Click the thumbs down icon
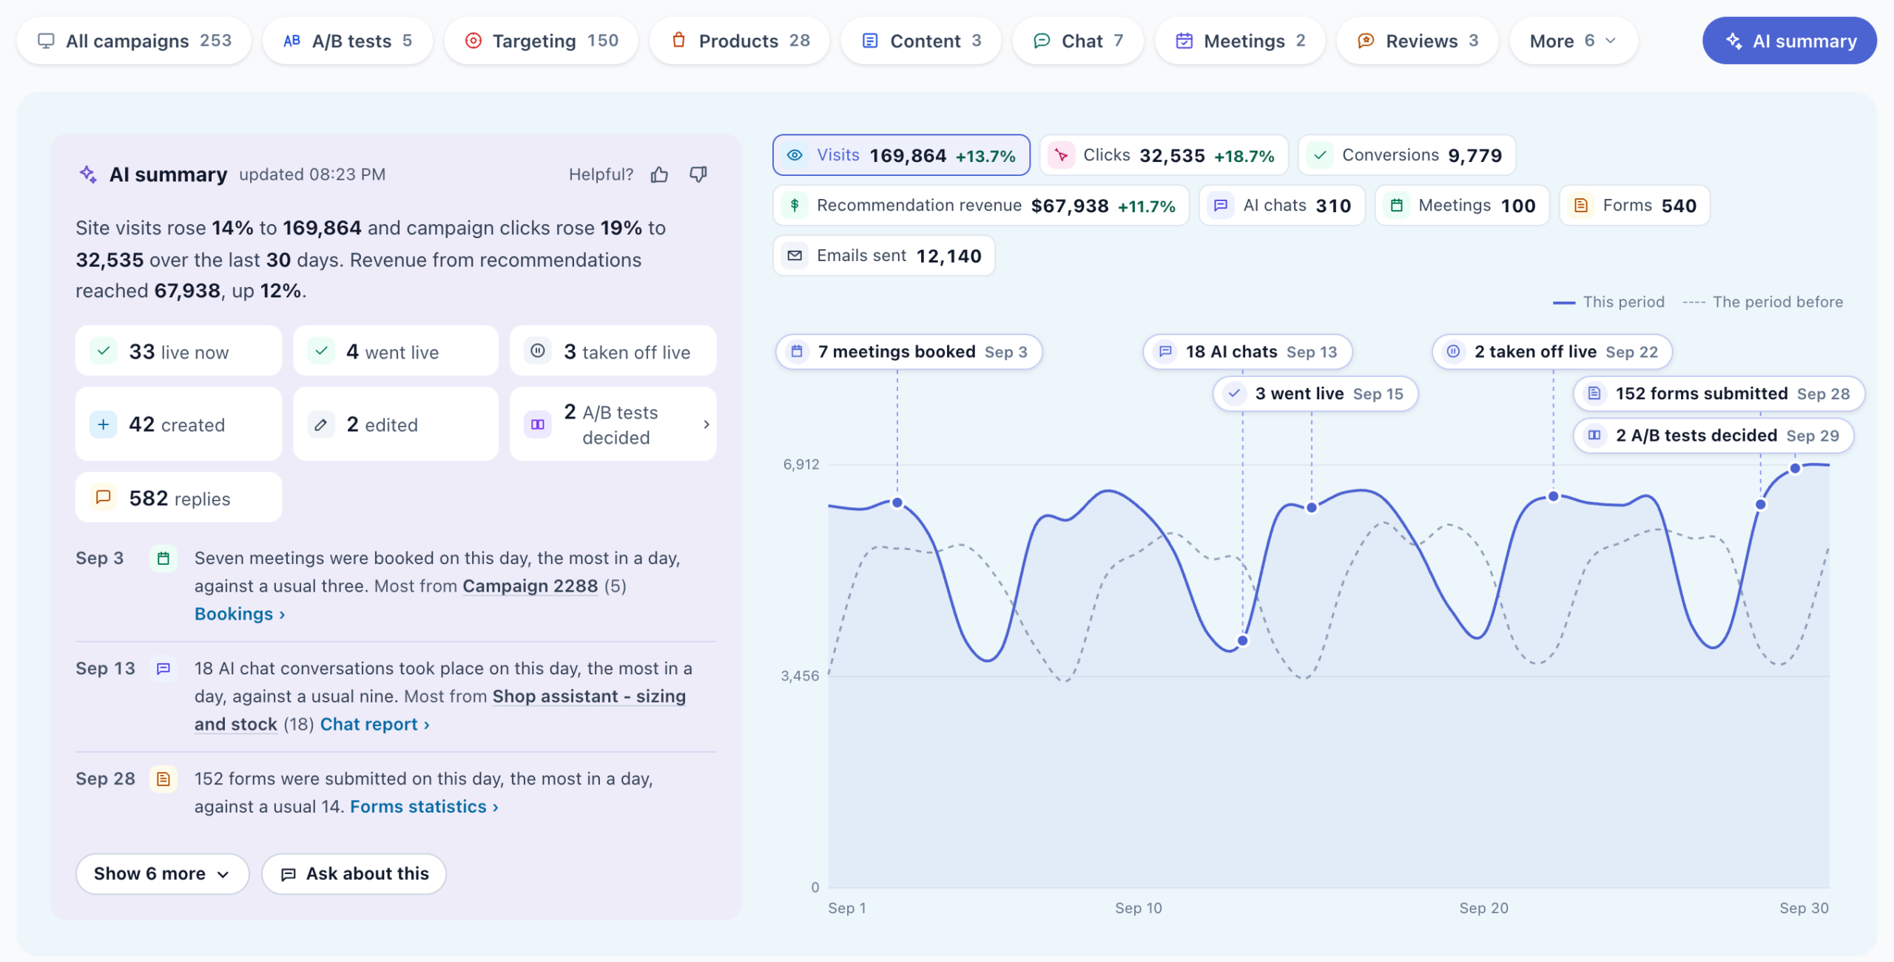This screenshot has height=962, width=1894. (x=698, y=175)
